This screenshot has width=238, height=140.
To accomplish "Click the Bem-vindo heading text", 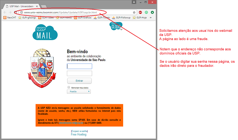I will coord(77,52).
